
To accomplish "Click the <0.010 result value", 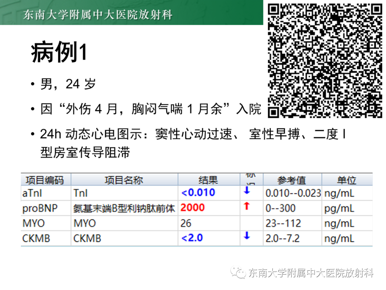I will (198, 193).
